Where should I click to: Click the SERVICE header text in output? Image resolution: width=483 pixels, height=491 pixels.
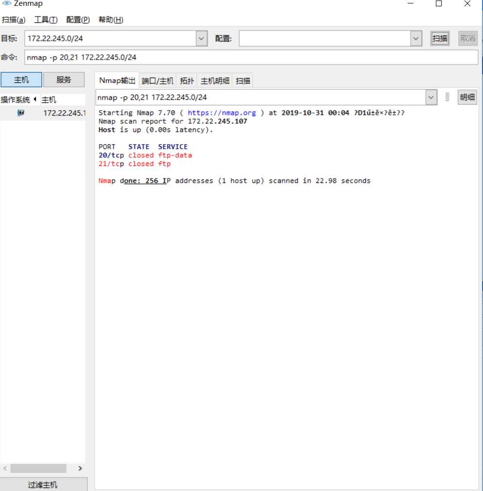(173, 147)
